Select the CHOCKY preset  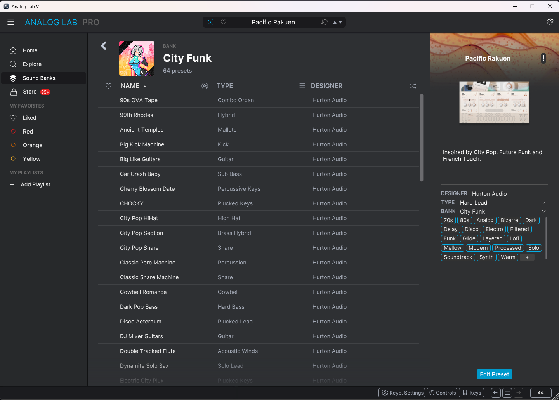259,203
